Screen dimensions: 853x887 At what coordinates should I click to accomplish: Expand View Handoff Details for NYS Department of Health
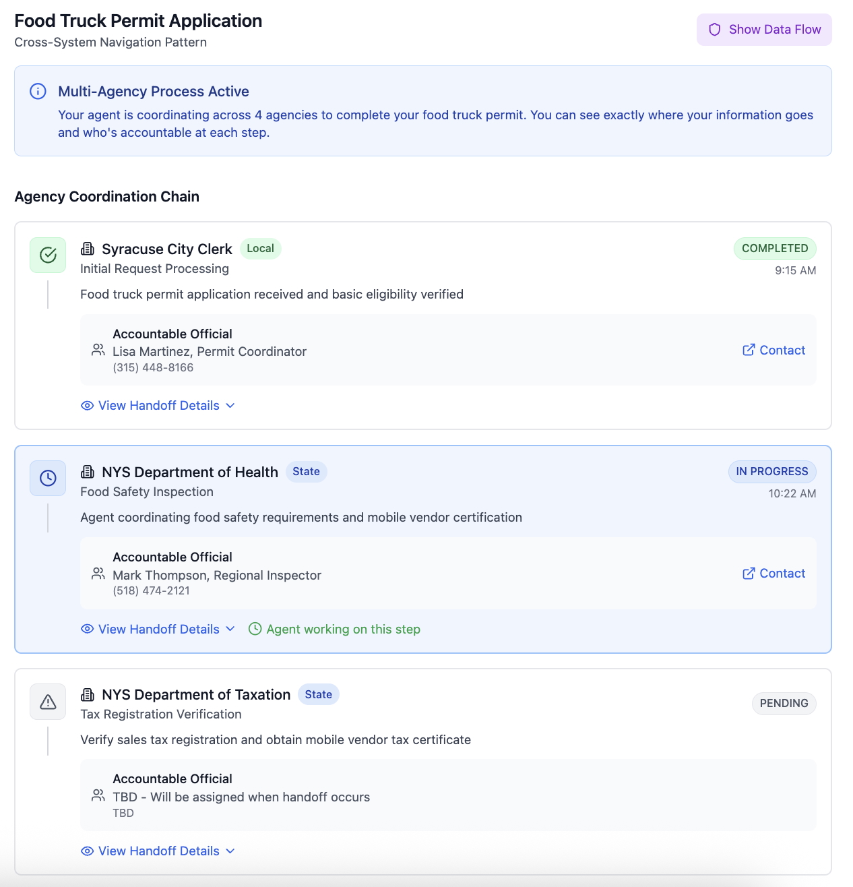point(158,629)
